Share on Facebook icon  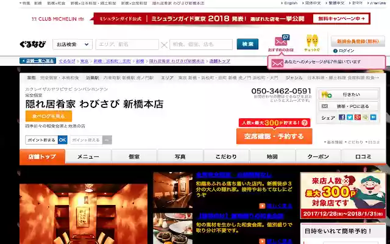tap(342, 117)
